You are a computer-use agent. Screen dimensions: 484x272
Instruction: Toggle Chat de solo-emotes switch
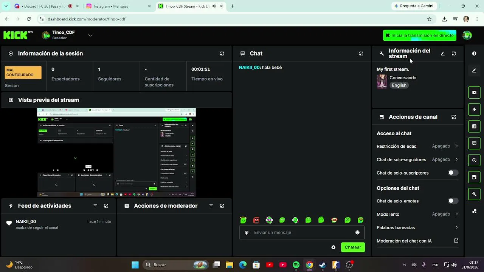pos(453,201)
